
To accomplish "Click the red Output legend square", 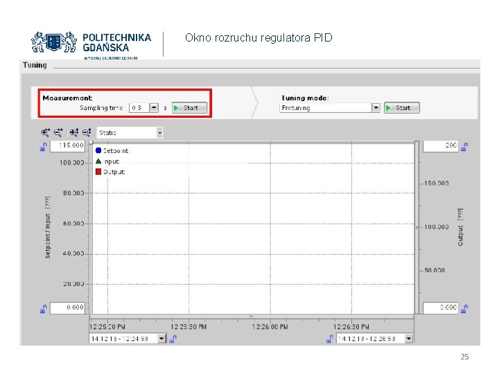I will [x=98, y=172].
